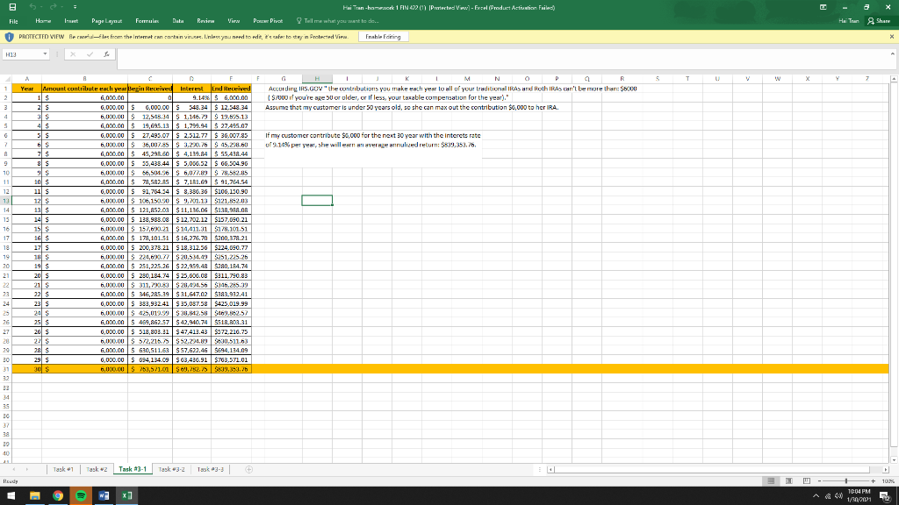This screenshot has height=505, width=899.
Task: Click the Insert Function fx icon
Action: pos(106,54)
